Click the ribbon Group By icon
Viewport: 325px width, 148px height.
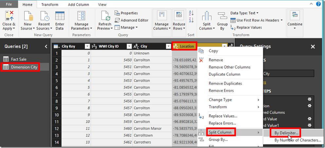pos(223,16)
